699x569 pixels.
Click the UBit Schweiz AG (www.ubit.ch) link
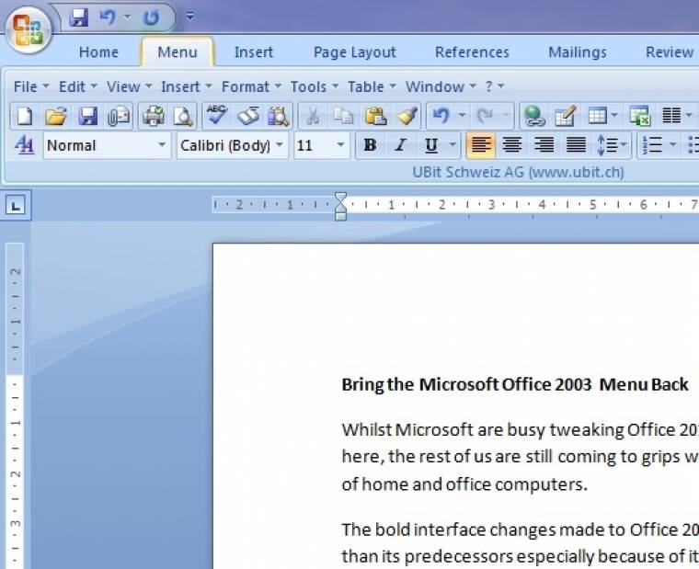pyautogui.click(x=518, y=172)
